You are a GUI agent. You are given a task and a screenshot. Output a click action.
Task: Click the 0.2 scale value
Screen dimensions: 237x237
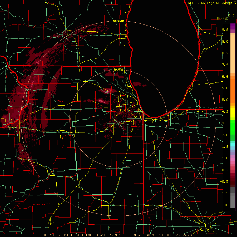tap(225, 170)
